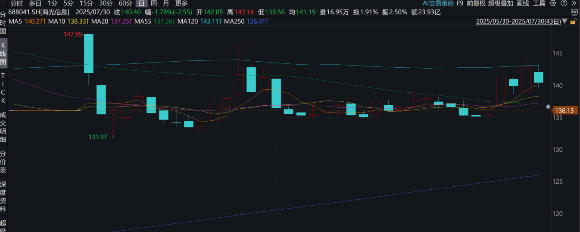Click the tall cyan candle at 147.95
Viewport: 580px width, 232px height.
point(88,53)
